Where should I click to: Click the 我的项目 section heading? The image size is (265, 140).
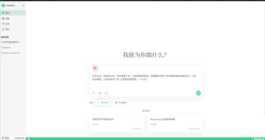[5, 37]
